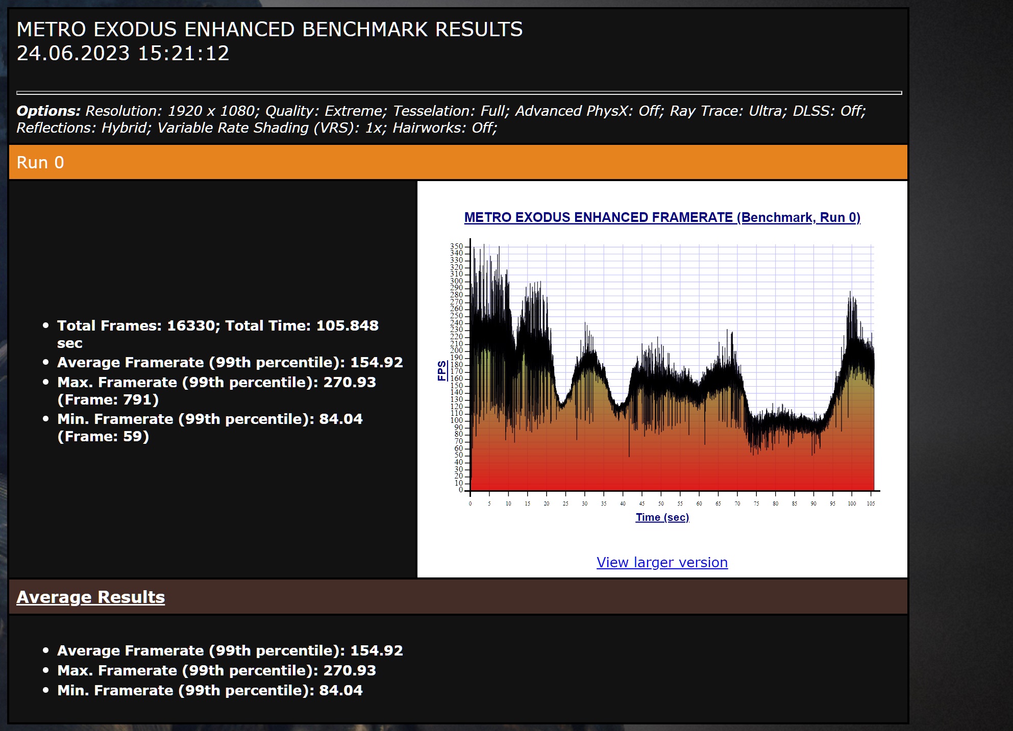
Task: Click the View larger version link
Action: point(662,562)
